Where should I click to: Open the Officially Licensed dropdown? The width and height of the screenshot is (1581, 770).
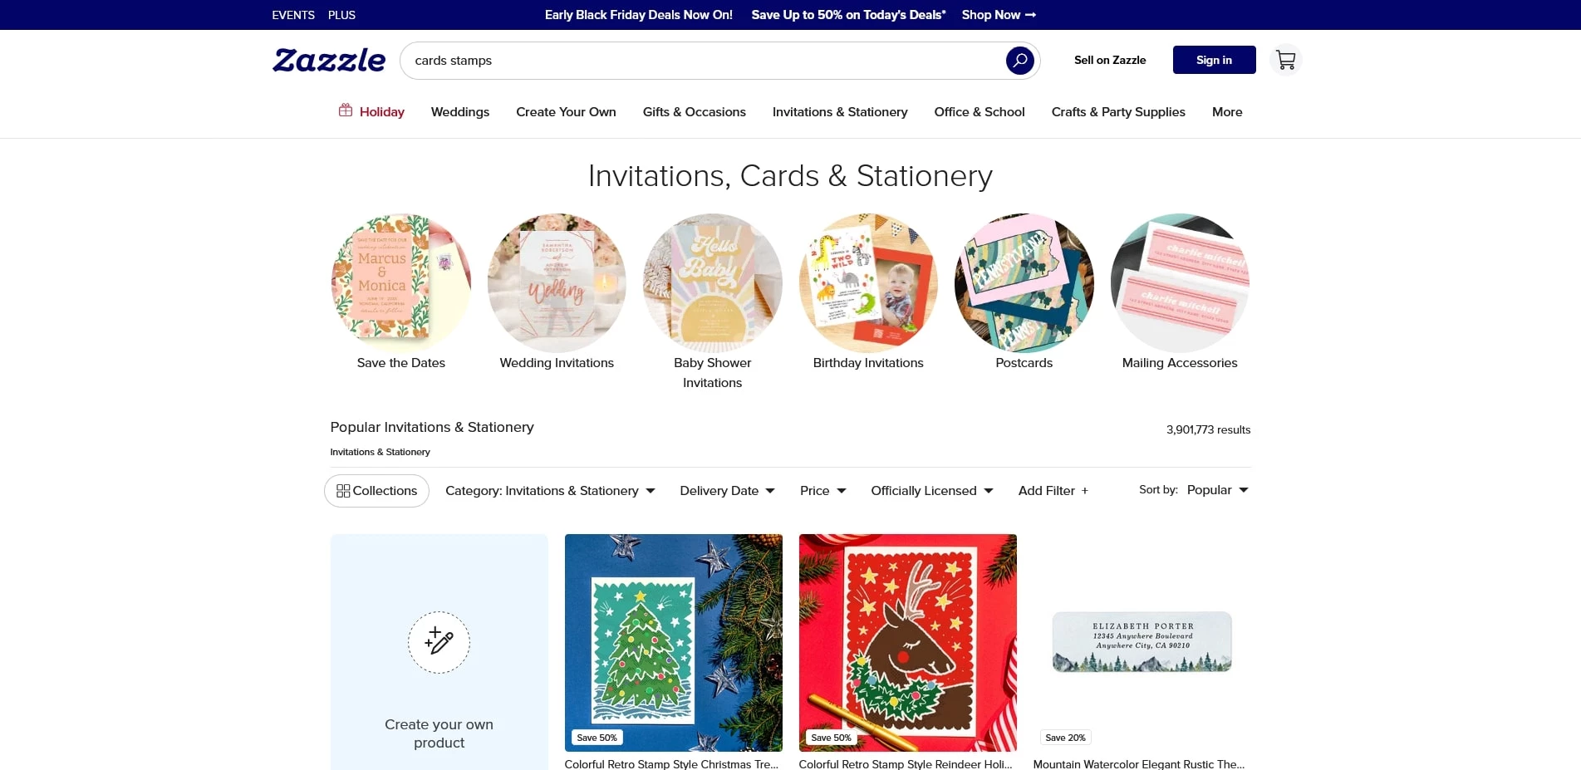click(931, 491)
